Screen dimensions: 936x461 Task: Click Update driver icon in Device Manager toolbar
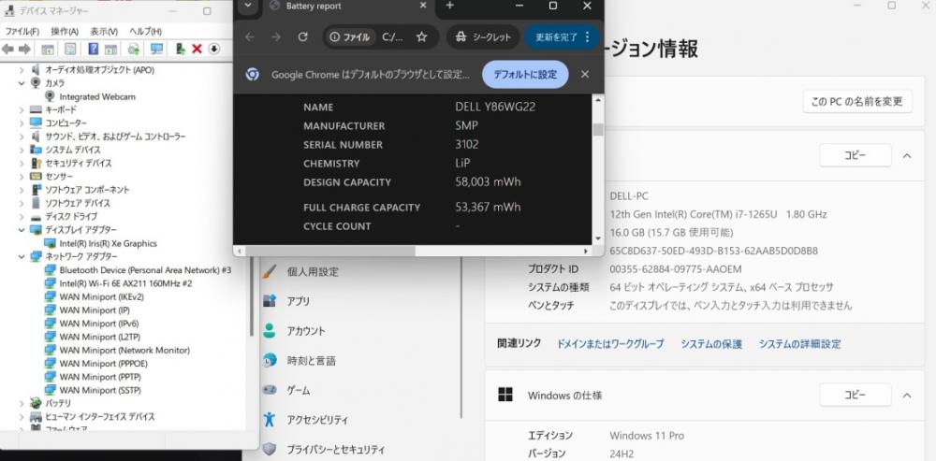click(134, 49)
